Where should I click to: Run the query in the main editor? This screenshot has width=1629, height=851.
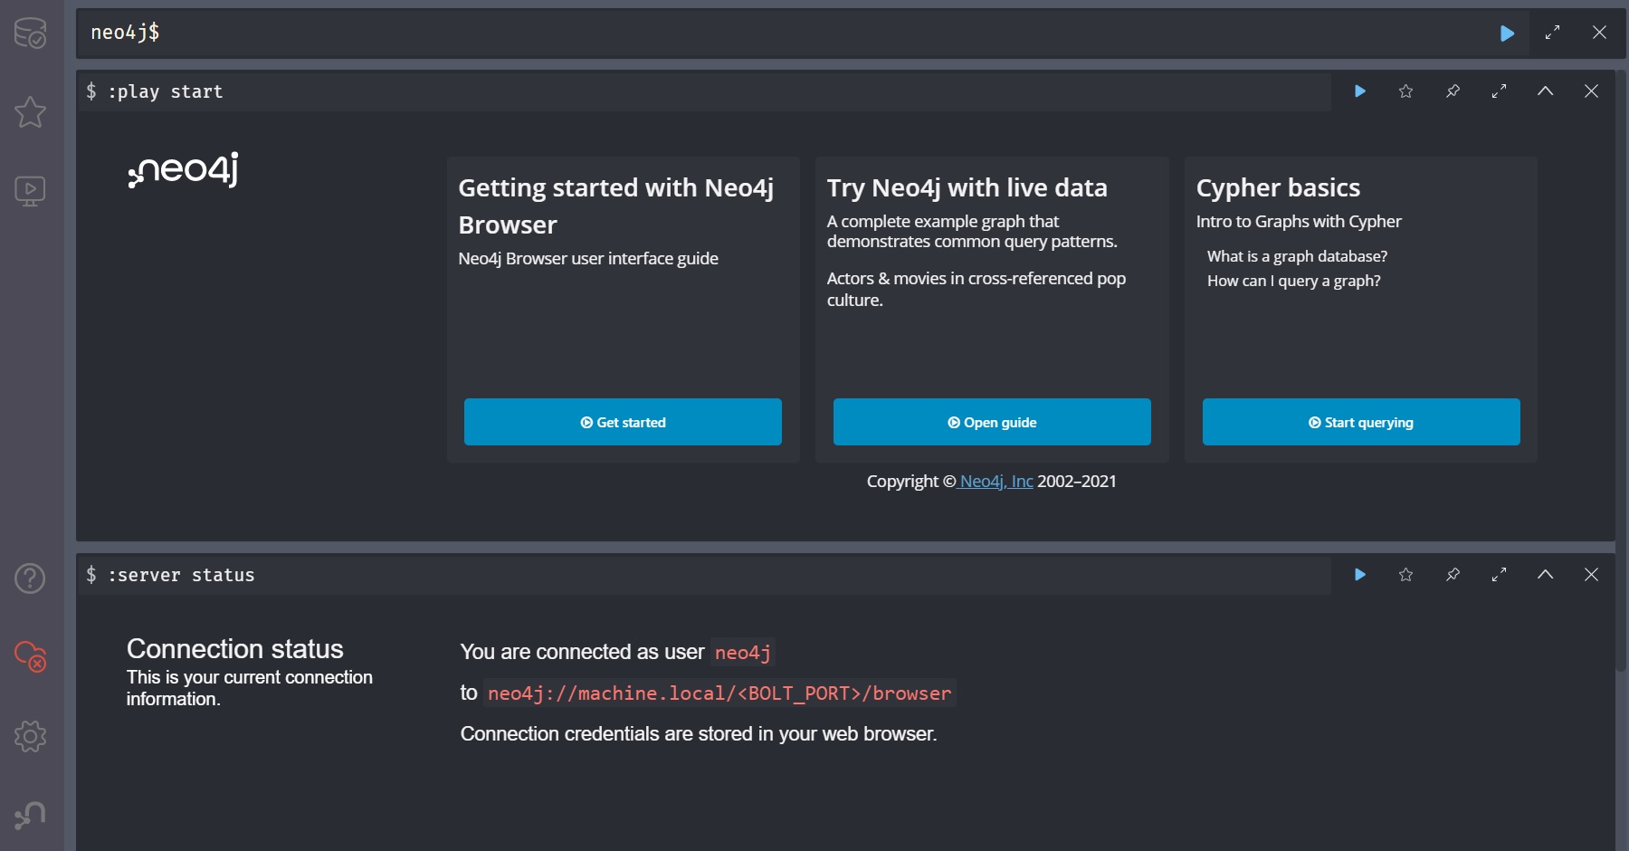click(1507, 33)
